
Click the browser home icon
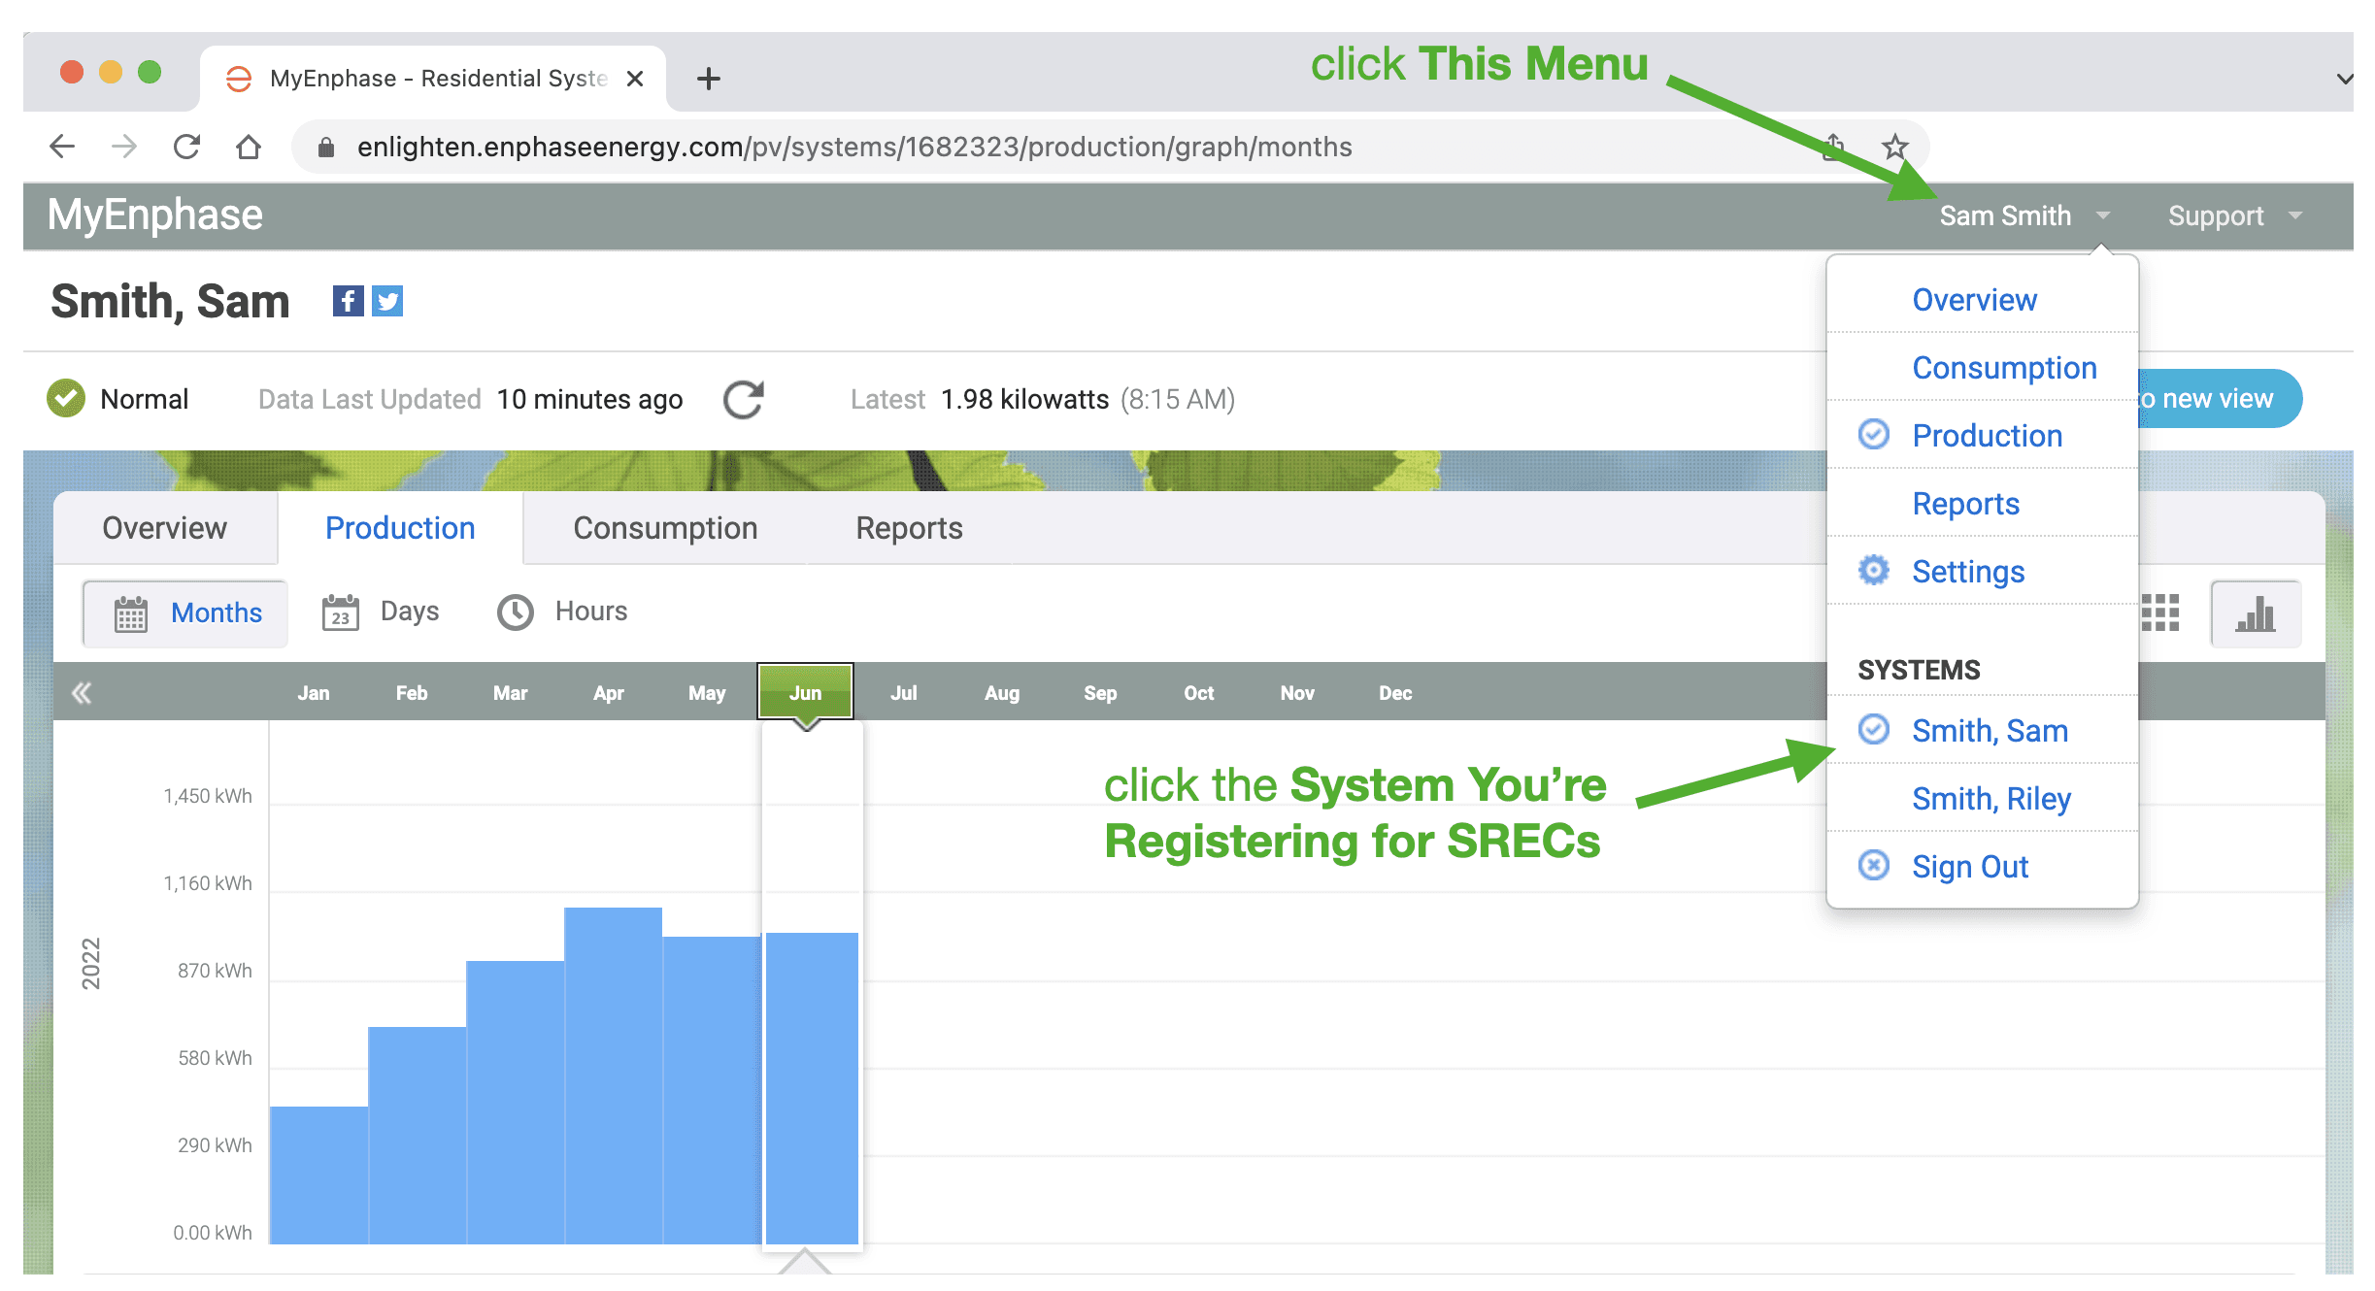click(249, 148)
